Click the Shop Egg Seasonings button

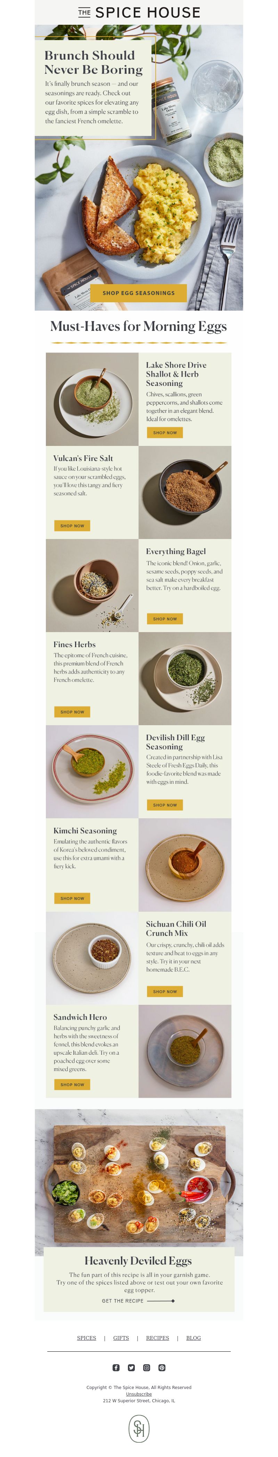click(x=139, y=293)
